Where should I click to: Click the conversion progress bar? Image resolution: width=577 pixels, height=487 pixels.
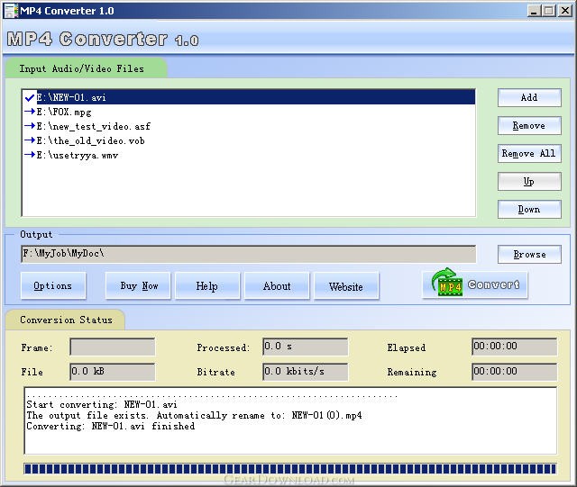coord(290,469)
